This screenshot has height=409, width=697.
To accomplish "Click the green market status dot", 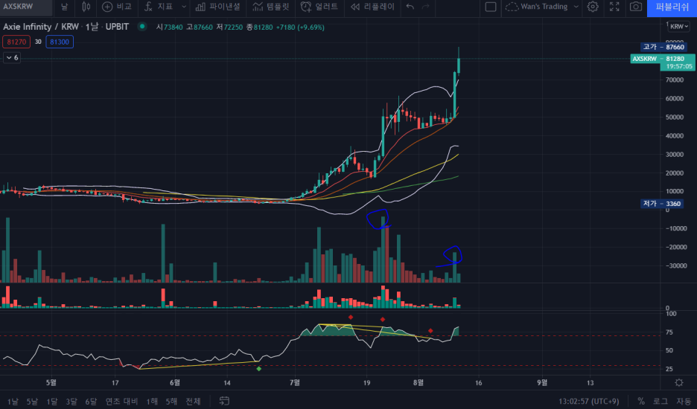I will [141, 27].
